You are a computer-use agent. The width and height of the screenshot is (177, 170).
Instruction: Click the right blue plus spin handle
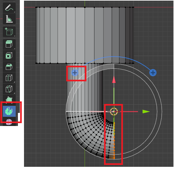[x=153, y=73]
